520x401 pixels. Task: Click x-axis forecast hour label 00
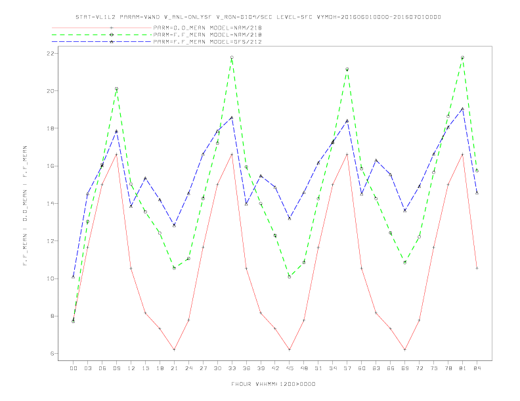(x=74, y=368)
